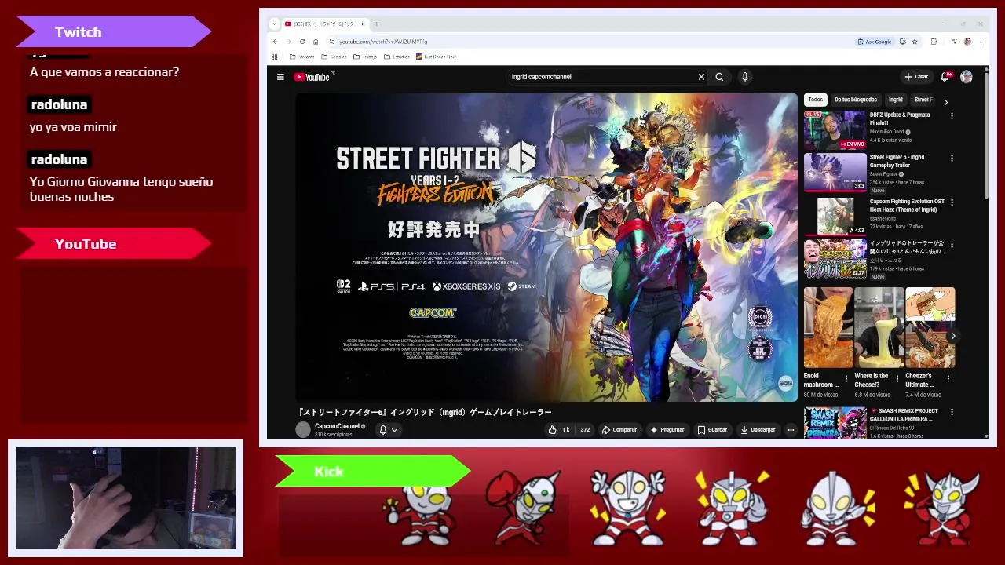Open options for Enoki mushroom short
The width and height of the screenshot is (1005, 565).
pyautogui.click(x=846, y=378)
